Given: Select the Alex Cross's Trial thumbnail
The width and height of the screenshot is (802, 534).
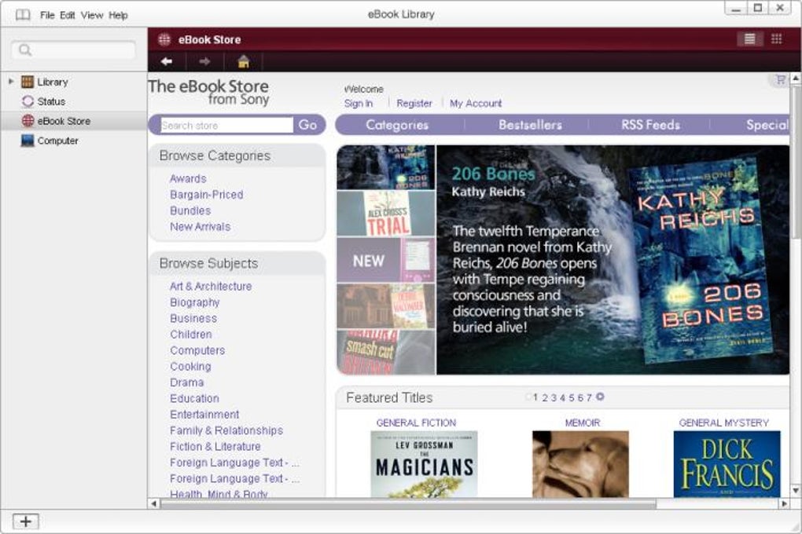Looking at the screenshot, I should pos(386,214).
